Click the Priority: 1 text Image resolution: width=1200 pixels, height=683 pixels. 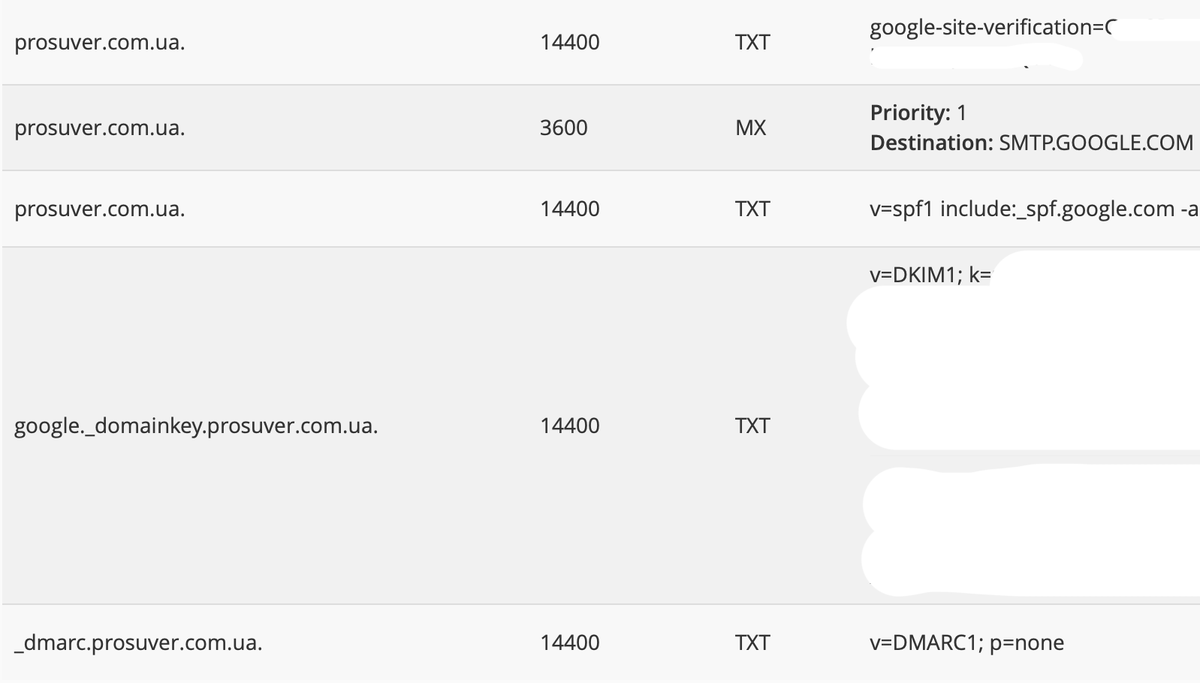[x=918, y=113]
